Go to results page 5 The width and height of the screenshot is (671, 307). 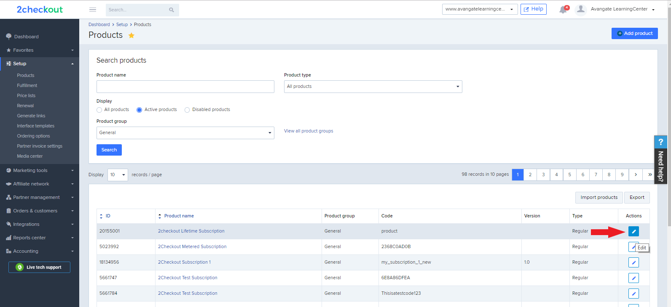click(569, 175)
